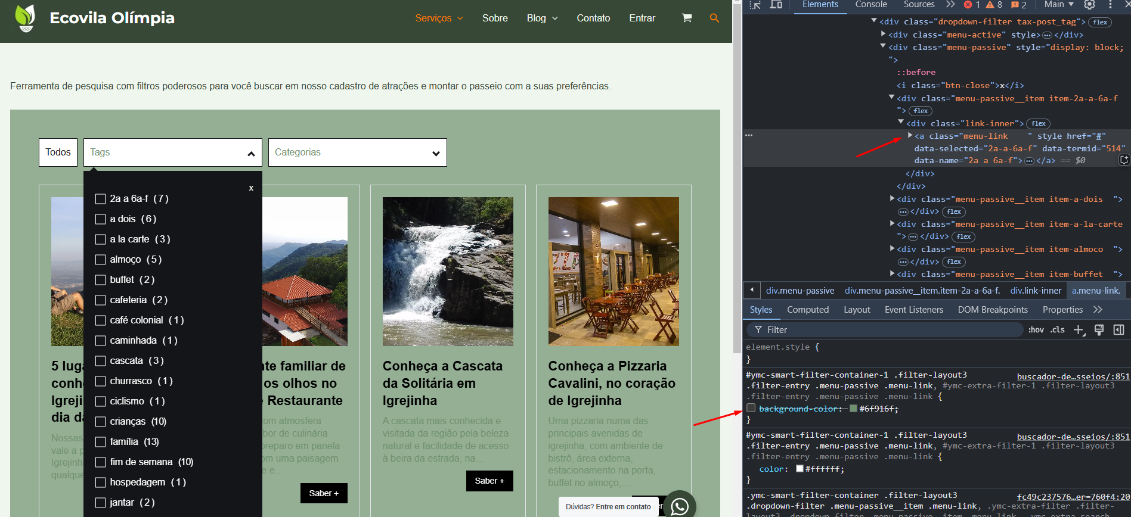1131x517 pixels.
Task: Open the Contato page link
Action: (x=593, y=18)
